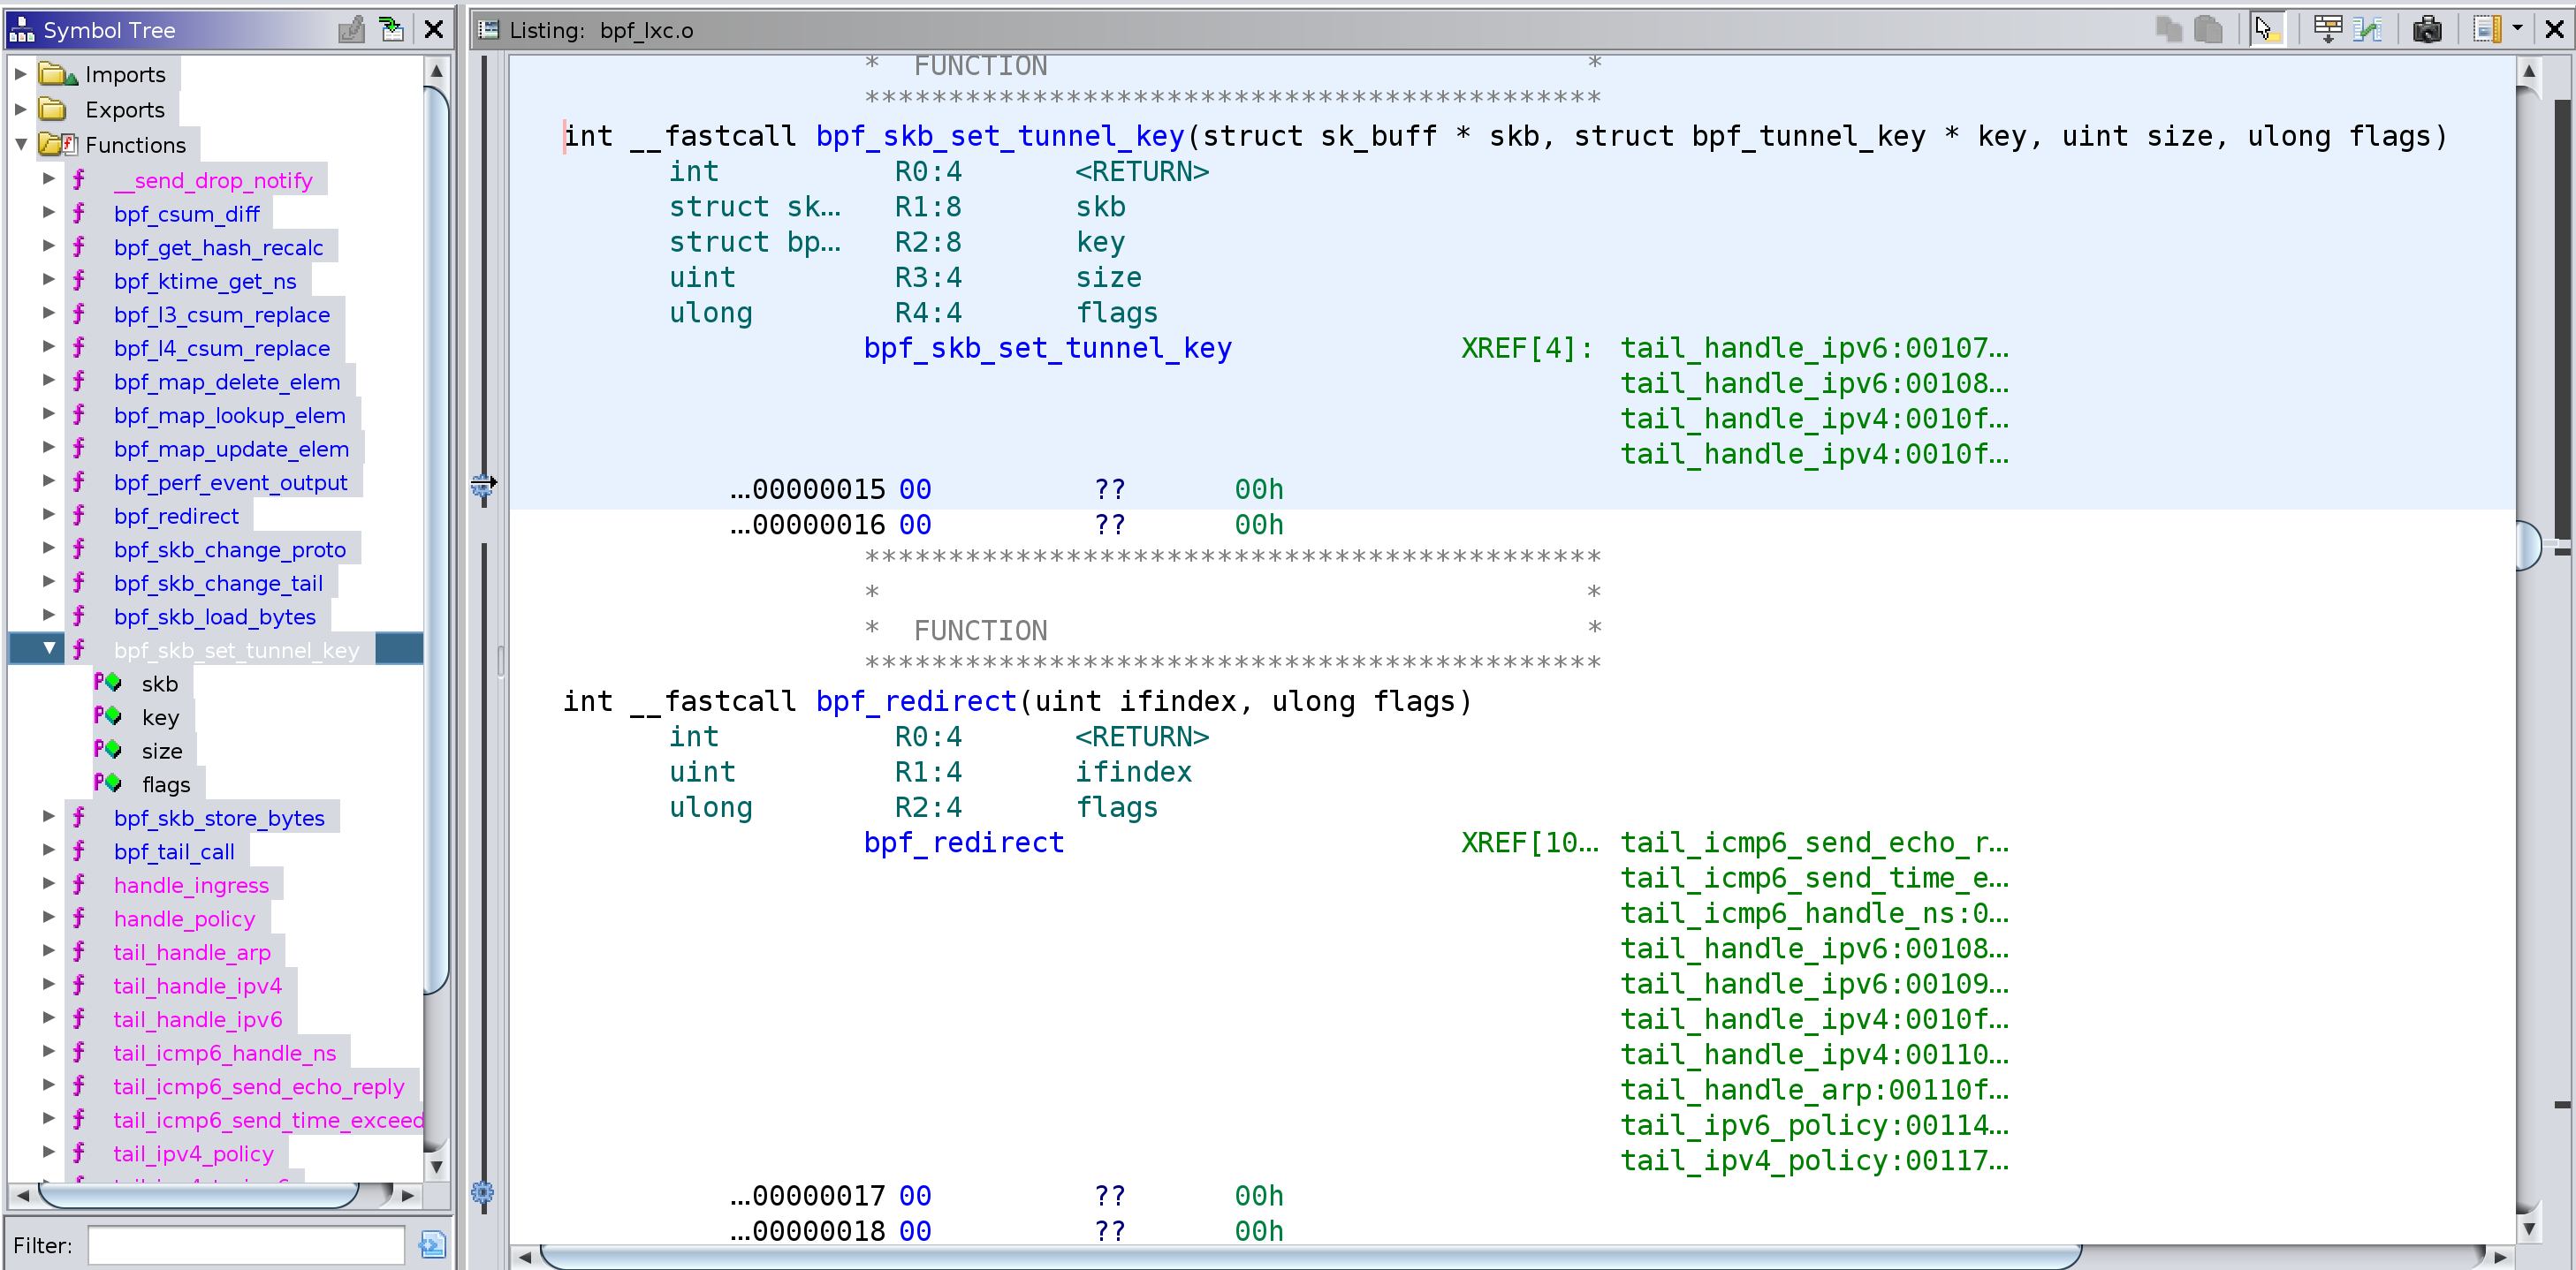Click bpf_redirect function name in listing
Screen dimensions: 2576x1270
pos(915,701)
